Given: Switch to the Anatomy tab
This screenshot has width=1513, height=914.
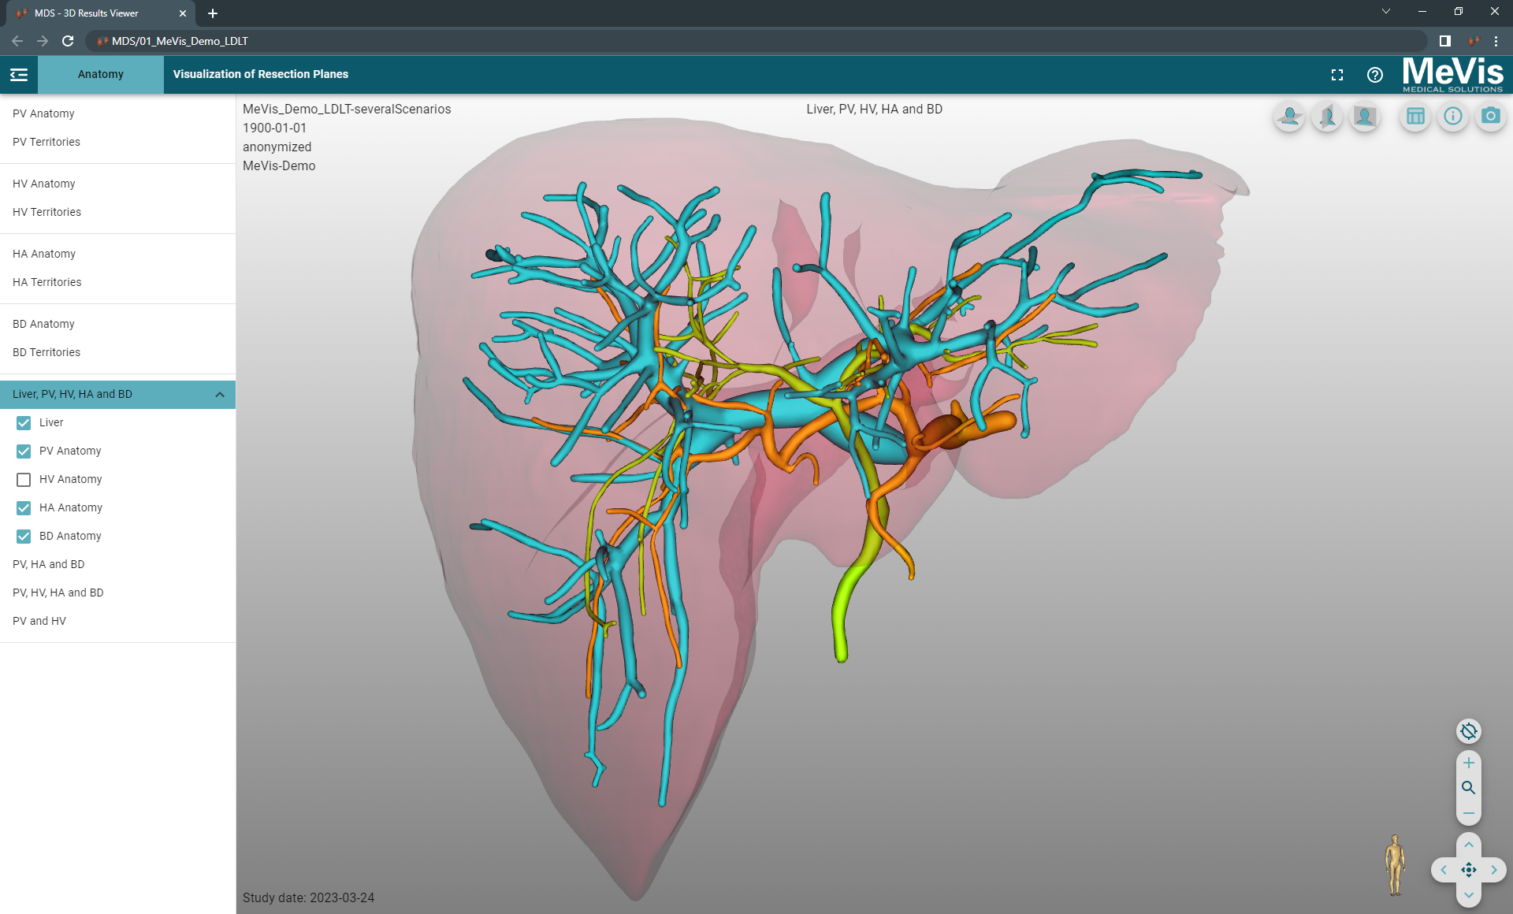Looking at the screenshot, I should click(101, 74).
